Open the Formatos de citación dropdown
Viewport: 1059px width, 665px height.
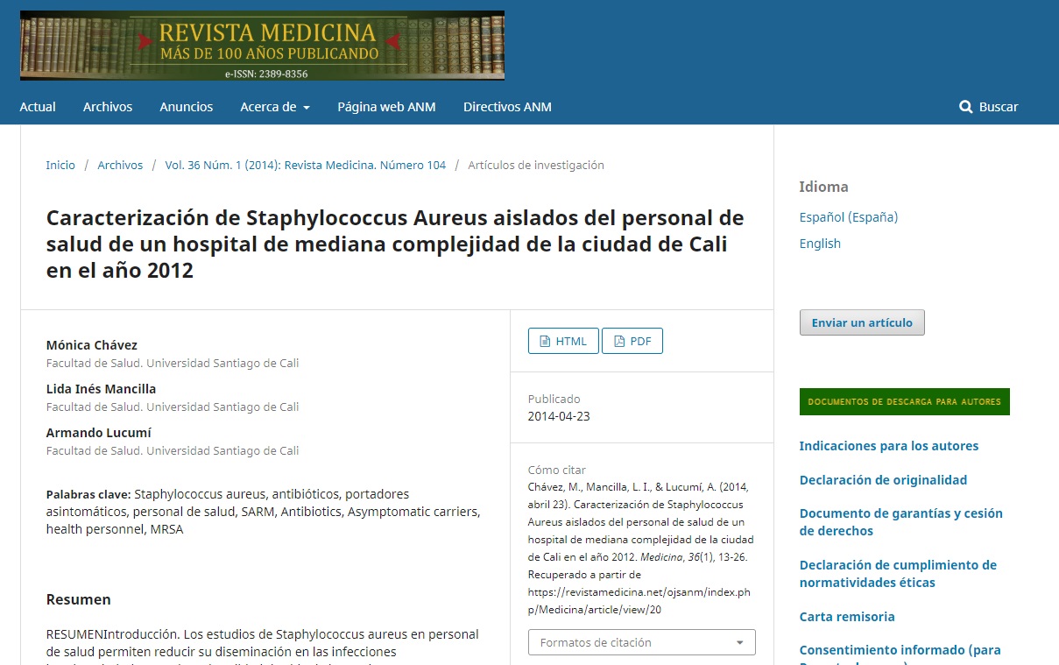(x=641, y=642)
